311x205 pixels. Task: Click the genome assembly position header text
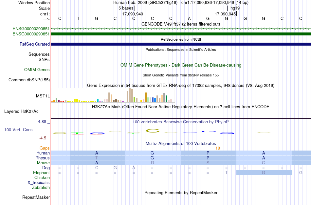(181, 3)
